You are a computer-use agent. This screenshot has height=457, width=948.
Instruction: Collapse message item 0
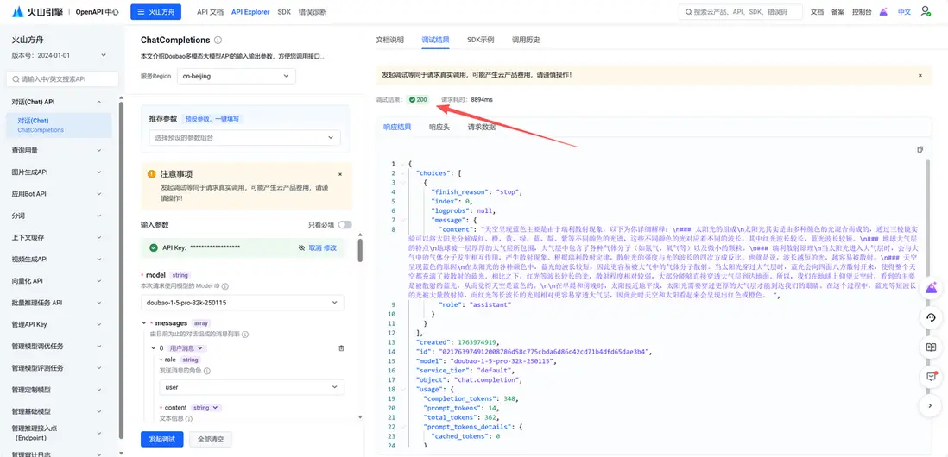[153, 348]
